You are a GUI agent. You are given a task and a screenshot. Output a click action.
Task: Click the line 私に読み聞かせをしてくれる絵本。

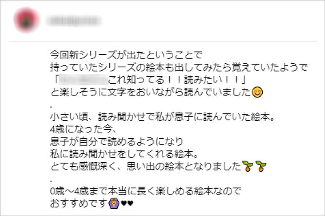(124, 154)
